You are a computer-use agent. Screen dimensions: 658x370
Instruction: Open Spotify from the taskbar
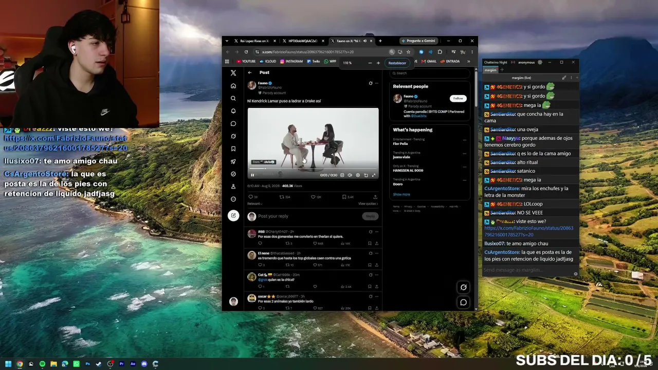(x=42, y=364)
